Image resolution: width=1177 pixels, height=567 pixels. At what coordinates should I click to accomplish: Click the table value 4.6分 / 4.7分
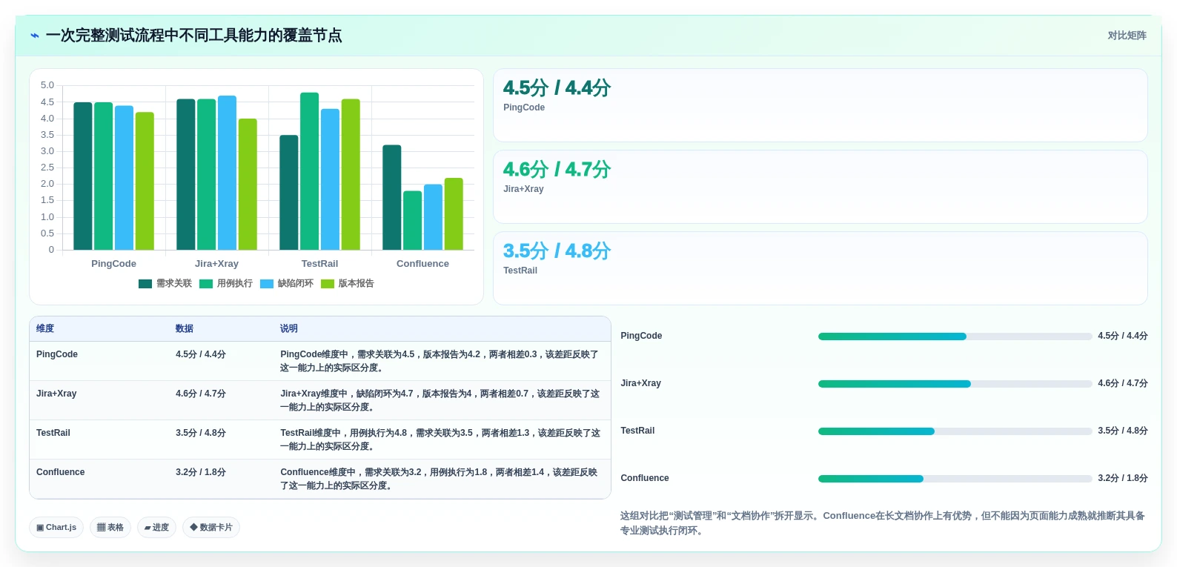click(201, 394)
